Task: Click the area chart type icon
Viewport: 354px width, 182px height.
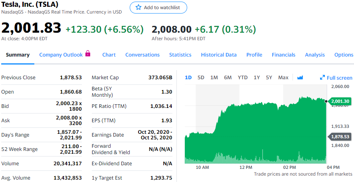Action: (300, 78)
